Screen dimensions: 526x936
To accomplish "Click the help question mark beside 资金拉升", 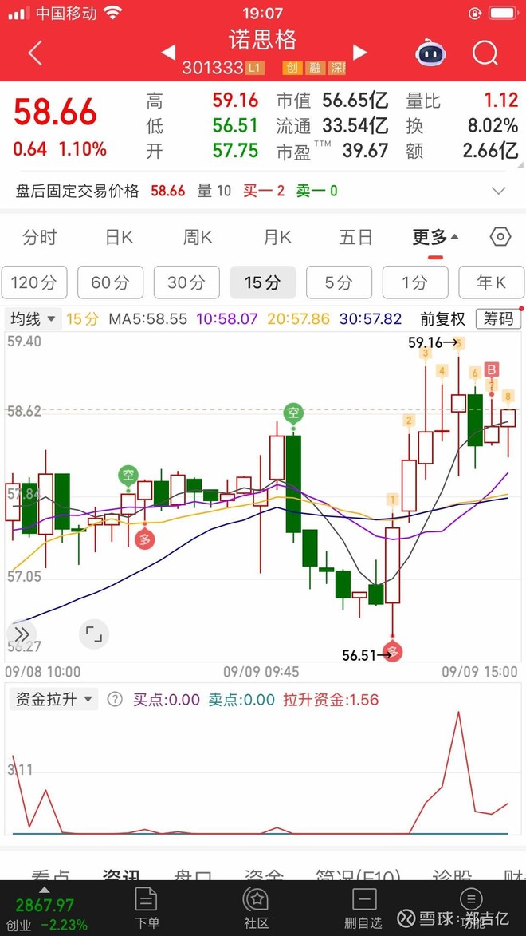I will [x=115, y=700].
